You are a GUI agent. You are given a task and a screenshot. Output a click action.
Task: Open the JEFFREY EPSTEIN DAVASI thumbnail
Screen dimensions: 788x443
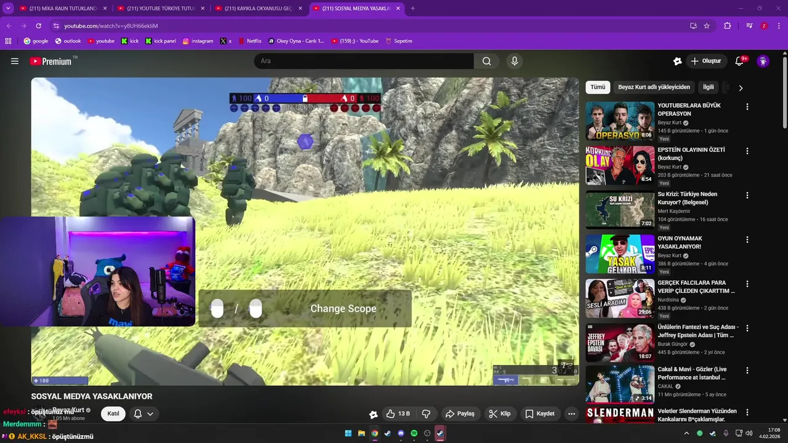coord(620,343)
